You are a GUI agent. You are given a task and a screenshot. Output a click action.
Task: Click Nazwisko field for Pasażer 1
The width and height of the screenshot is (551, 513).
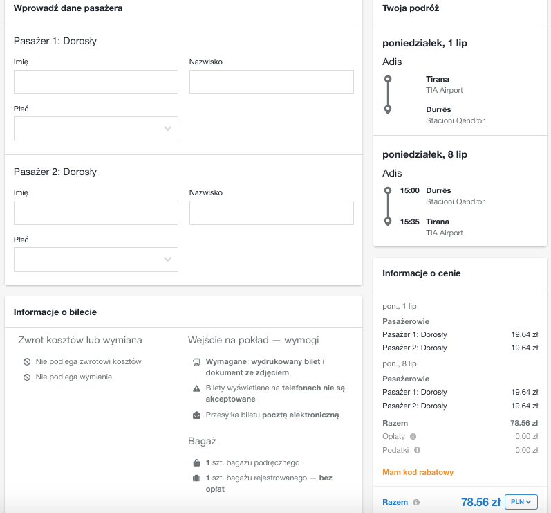coord(271,82)
